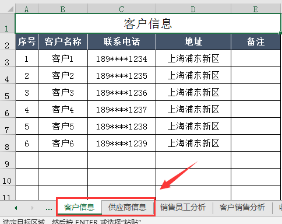This screenshot has height=224, width=282.
Task: Click the 序号 cell with value 1
Action: (x=27, y=59)
